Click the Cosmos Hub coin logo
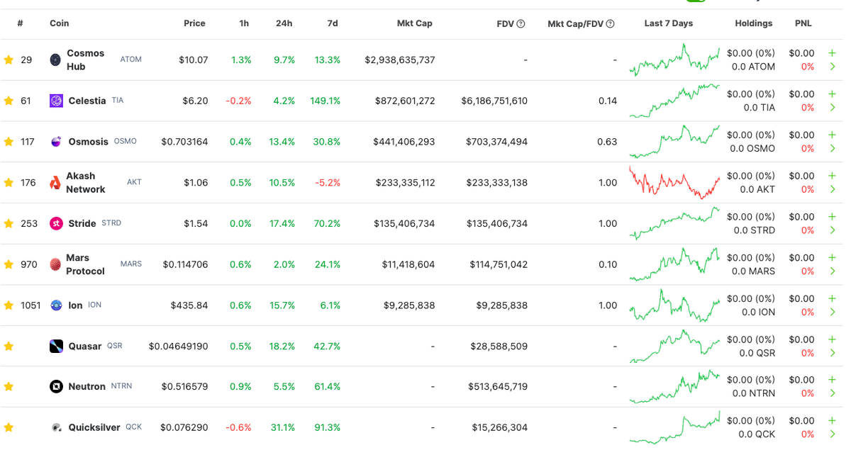 tap(55, 60)
